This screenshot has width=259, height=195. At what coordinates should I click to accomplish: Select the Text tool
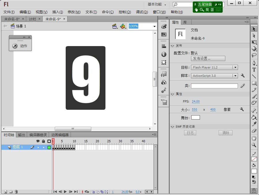[254, 69]
